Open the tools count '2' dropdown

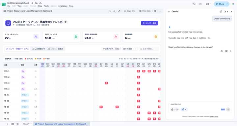[x=174, y=110]
